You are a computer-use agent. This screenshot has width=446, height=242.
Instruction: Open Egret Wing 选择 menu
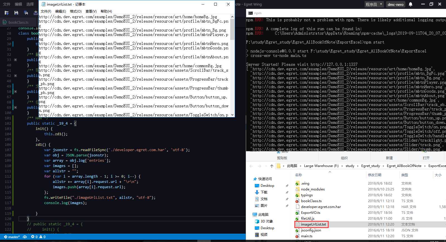[30, 4]
